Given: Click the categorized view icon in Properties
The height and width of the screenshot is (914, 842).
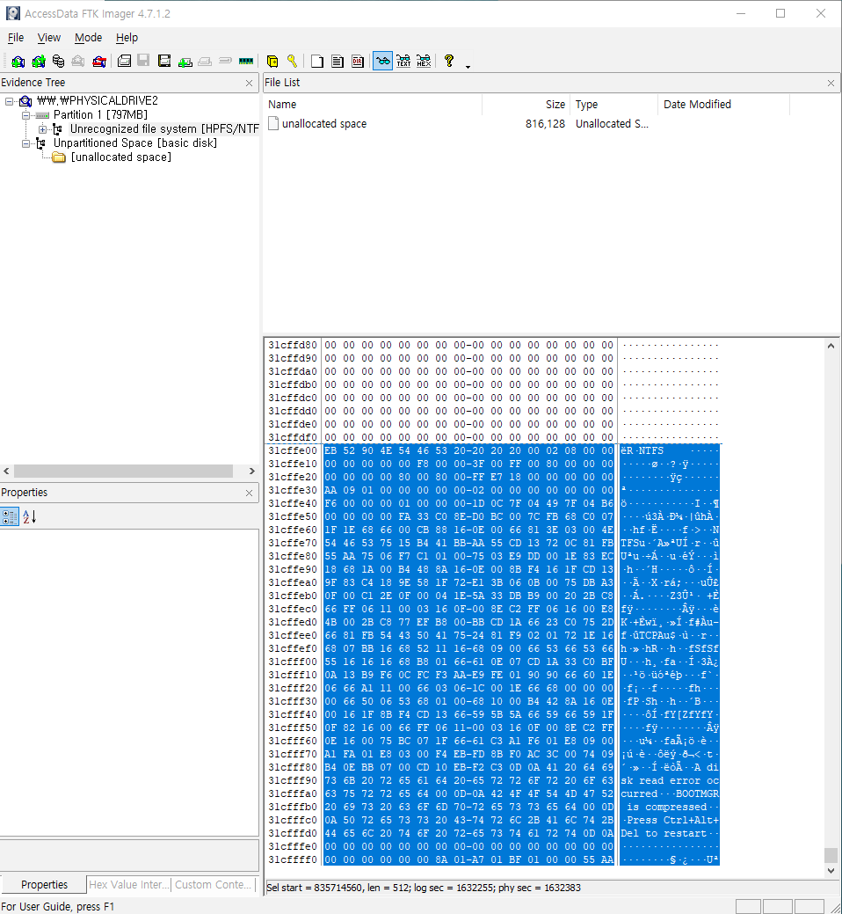Looking at the screenshot, I should (x=10, y=516).
